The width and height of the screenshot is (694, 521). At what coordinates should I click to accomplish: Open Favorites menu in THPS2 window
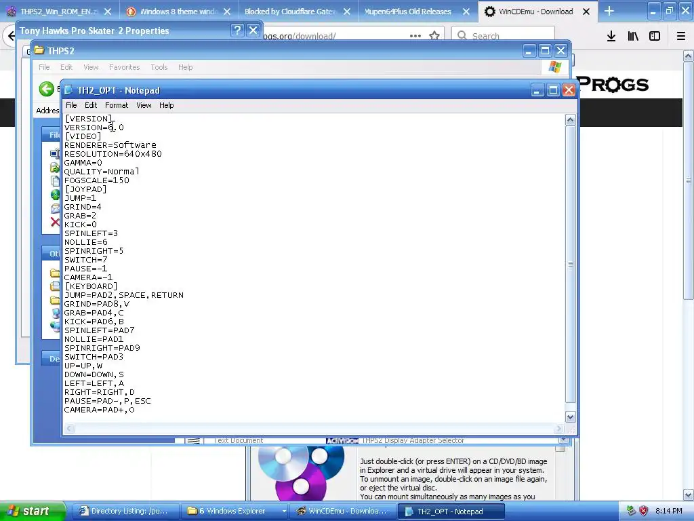125,67
